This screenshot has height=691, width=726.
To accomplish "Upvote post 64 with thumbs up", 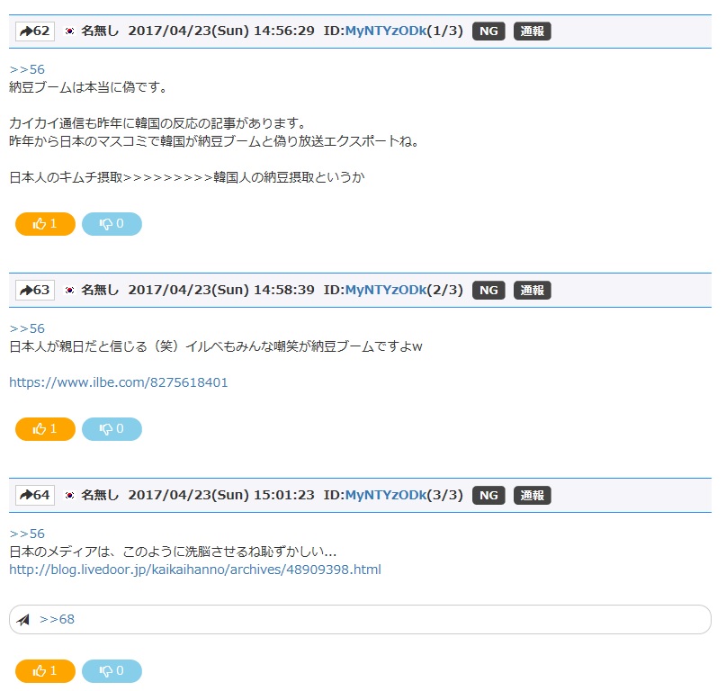I will coord(45,670).
